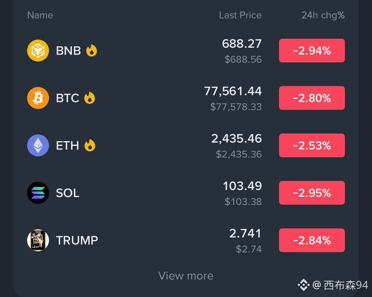Image resolution: width=372 pixels, height=297 pixels.
Task: Click the TRUMP -2.84% change badge
Action: pyautogui.click(x=312, y=240)
